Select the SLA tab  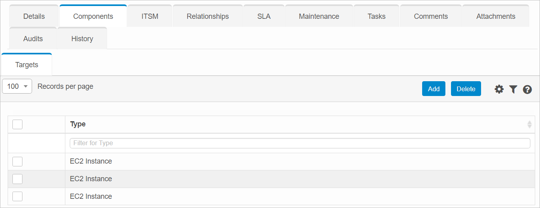tap(264, 16)
